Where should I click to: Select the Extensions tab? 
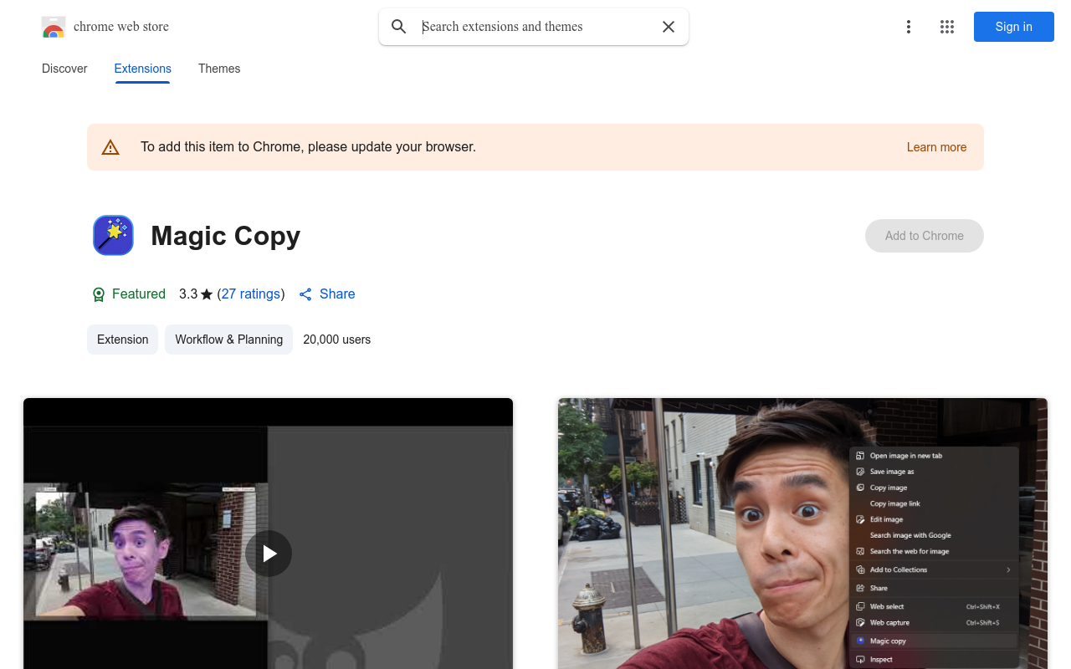142,69
